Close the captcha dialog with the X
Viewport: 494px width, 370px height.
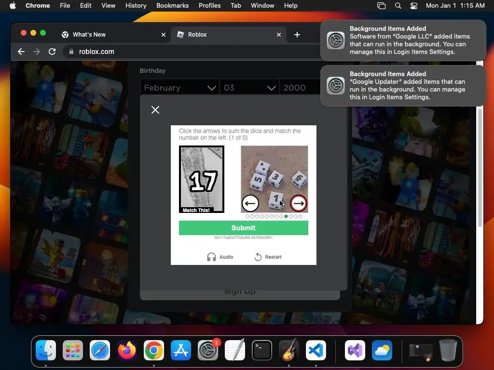click(x=155, y=110)
